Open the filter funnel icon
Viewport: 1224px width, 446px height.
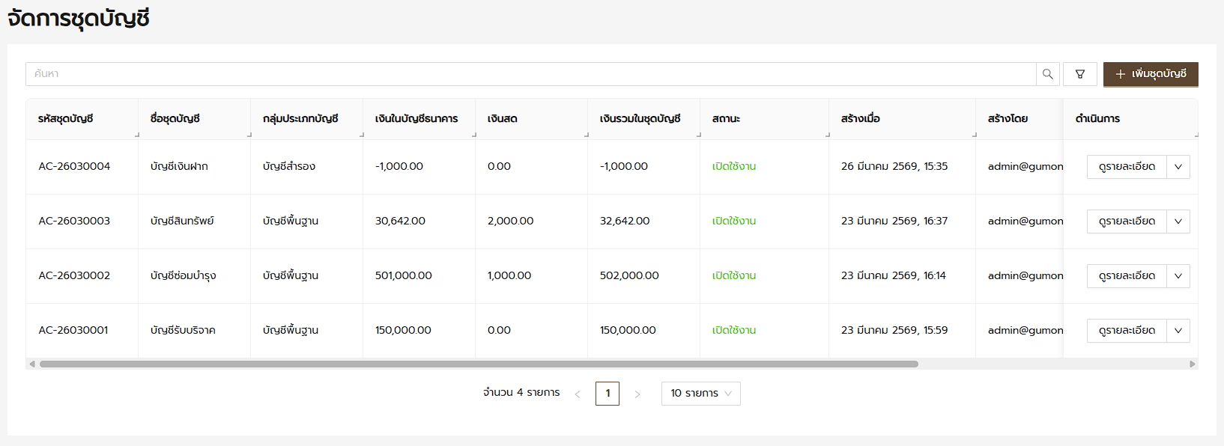(1079, 74)
